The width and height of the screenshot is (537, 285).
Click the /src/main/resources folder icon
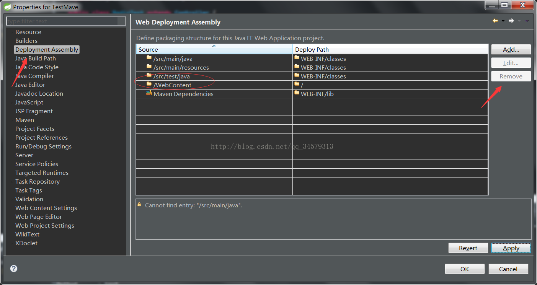[149, 67]
